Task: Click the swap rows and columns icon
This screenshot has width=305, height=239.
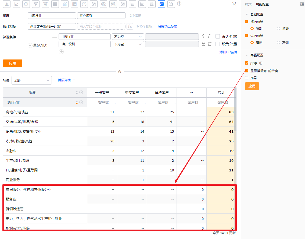Action: click(x=234, y=3)
